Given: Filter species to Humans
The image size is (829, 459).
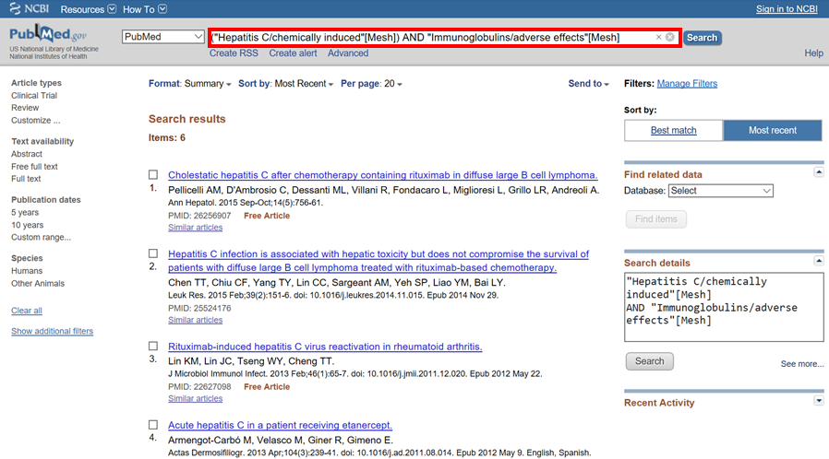Looking at the screenshot, I should pyautogui.click(x=27, y=271).
